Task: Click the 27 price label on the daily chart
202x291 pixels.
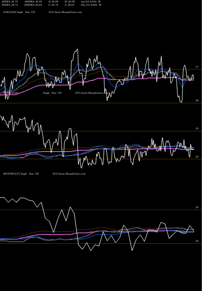Action: pyautogui.click(x=197, y=67)
